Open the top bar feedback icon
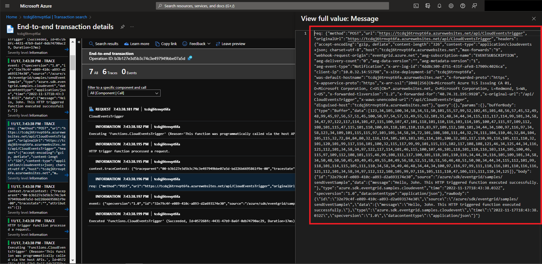 click(474, 6)
